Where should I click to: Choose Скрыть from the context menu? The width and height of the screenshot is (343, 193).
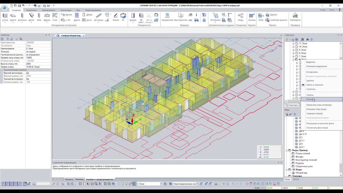[310, 95]
